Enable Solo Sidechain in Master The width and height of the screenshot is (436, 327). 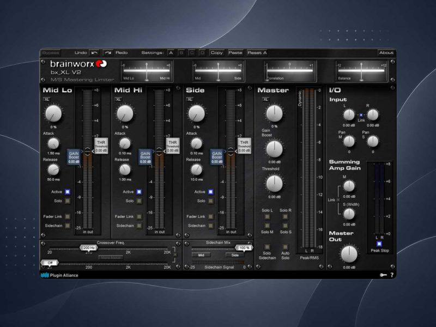click(267, 247)
